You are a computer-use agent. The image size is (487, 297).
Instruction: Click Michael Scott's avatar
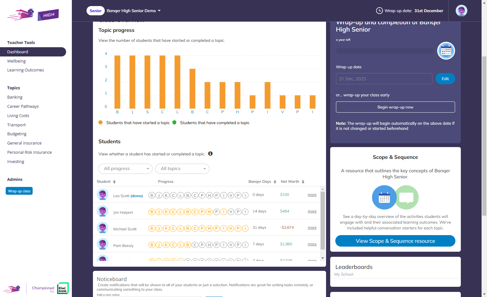click(102, 228)
